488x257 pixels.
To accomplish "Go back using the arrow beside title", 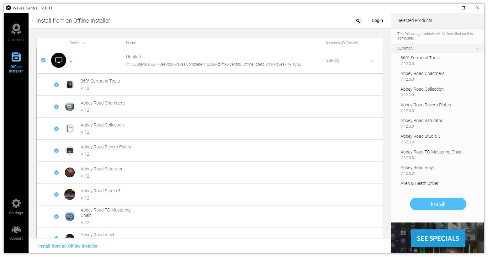I will [33, 21].
